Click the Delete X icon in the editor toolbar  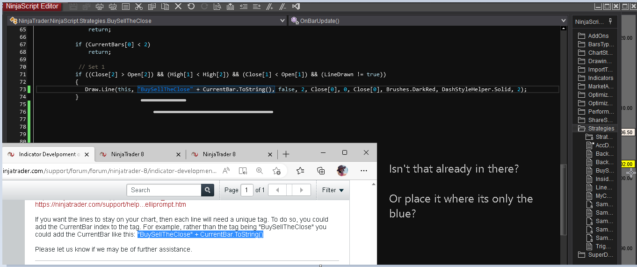click(x=178, y=7)
